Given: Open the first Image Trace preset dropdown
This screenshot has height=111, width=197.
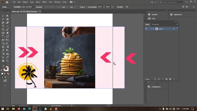Looking at the screenshot, I should [x=67, y=7].
